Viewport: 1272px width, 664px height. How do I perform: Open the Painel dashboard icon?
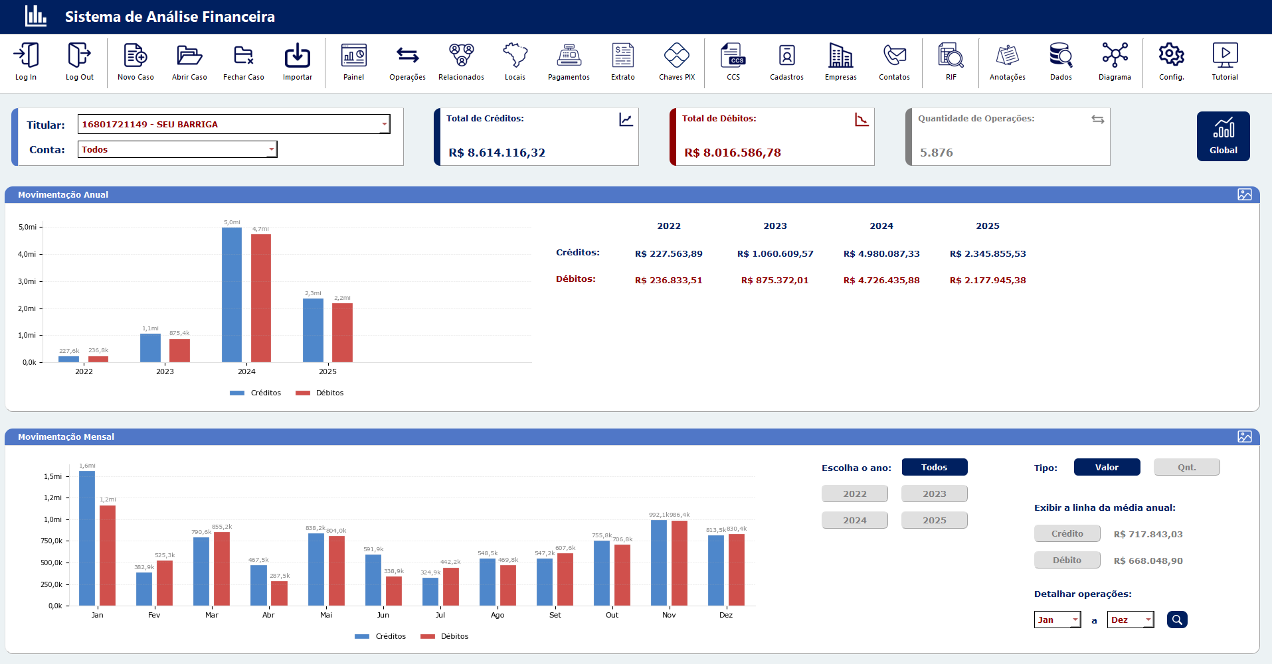pos(353,56)
